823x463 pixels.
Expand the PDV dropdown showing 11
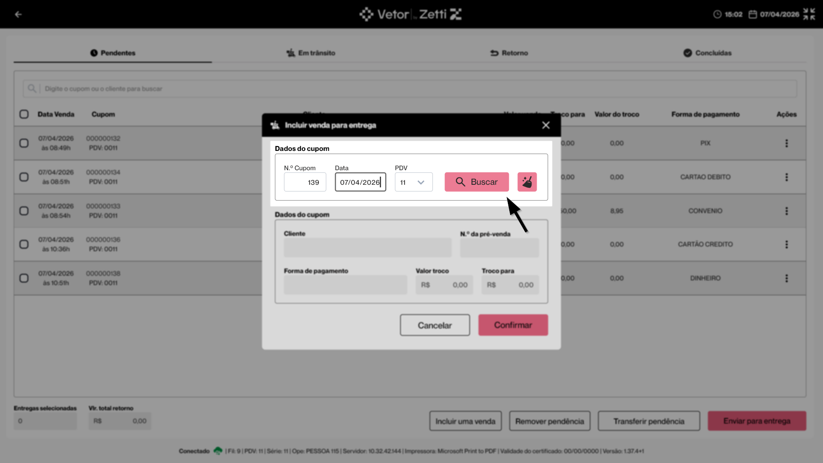(x=414, y=182)
